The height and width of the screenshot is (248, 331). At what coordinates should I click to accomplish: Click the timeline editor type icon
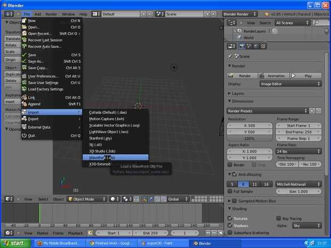(9, 233)
